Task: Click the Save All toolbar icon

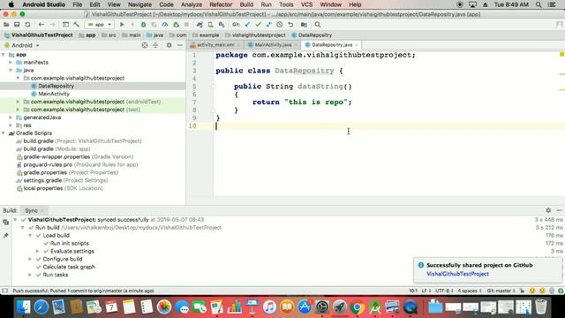Action: (17, 25)
